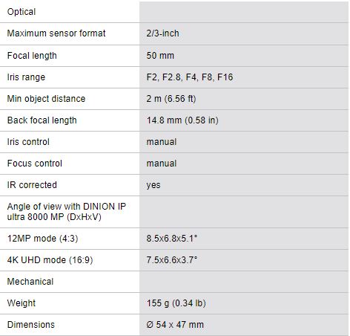
Task: Click the manual value for Iris control
Action: tap(162, 142)
